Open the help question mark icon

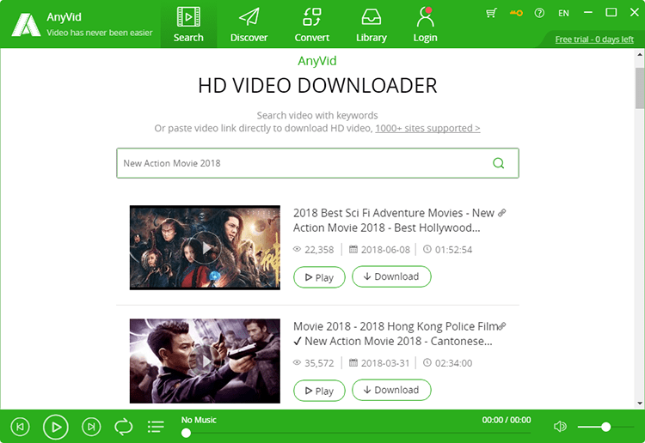(539, 13)
